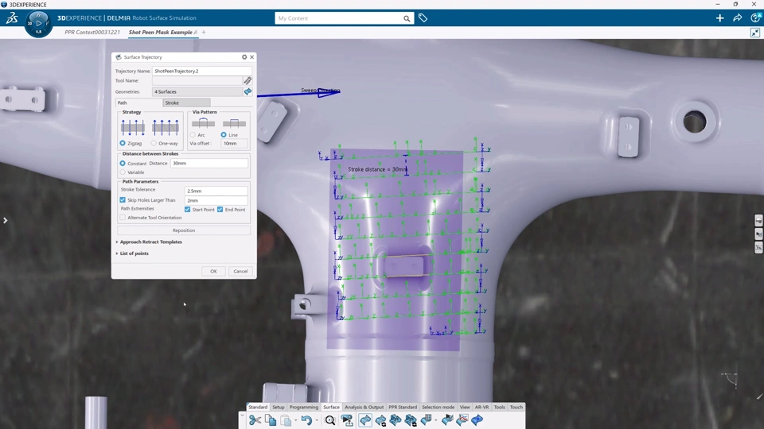764x429 pixels.
Task: Click the Copy icon in bottom toolbar
Action: tap(271, 419)
